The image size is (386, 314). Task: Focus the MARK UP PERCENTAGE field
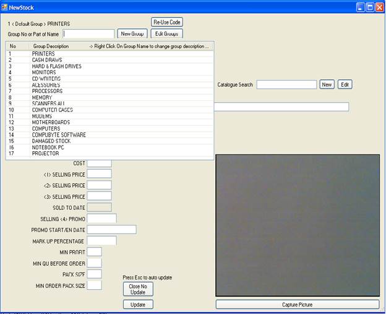pyautogui.click(x=101, y=240)
